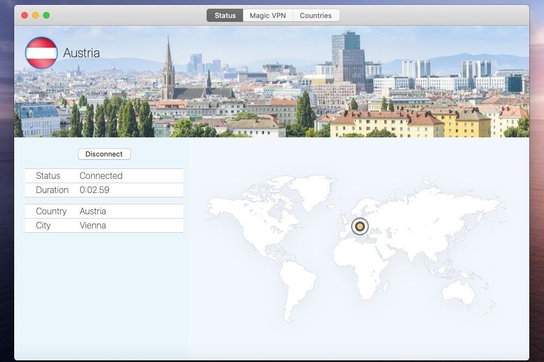
Task: Open the Countries tab
Action: (316, 15)
